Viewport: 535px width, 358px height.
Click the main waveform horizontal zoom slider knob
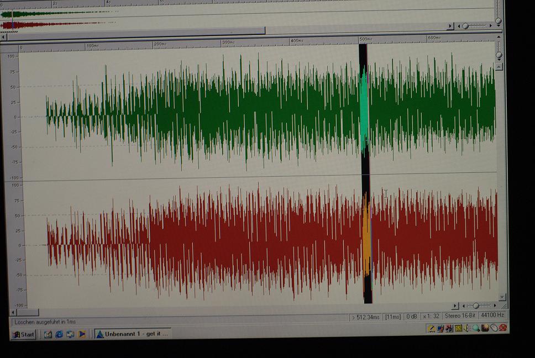[476, 306]
